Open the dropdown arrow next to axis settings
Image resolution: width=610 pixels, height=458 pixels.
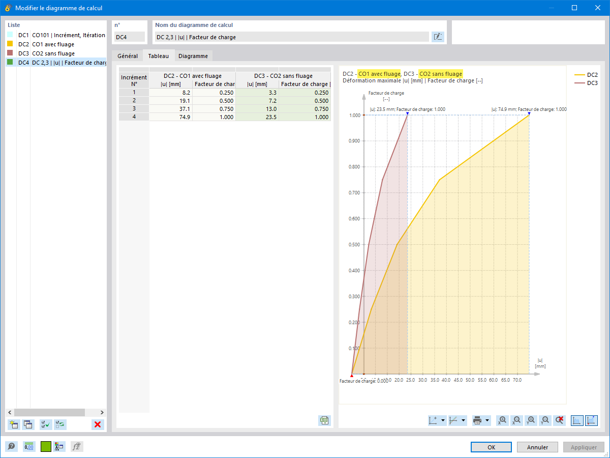coord(443,420)
